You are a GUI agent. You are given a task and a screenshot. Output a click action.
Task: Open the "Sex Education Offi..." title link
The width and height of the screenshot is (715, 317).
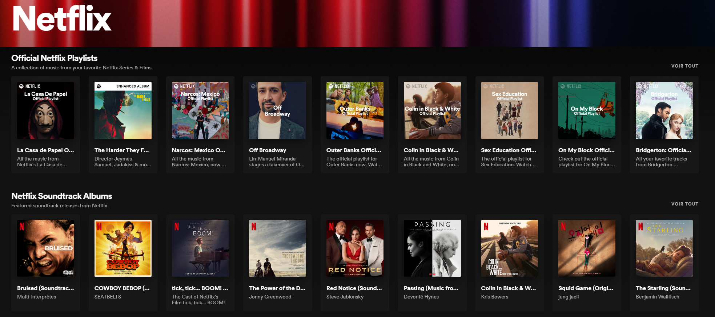coord(509,150)
